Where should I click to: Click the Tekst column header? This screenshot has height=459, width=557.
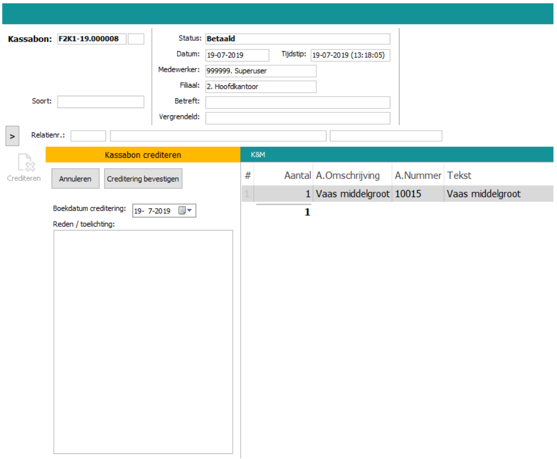pyautogui.click(x=459, y=175)
